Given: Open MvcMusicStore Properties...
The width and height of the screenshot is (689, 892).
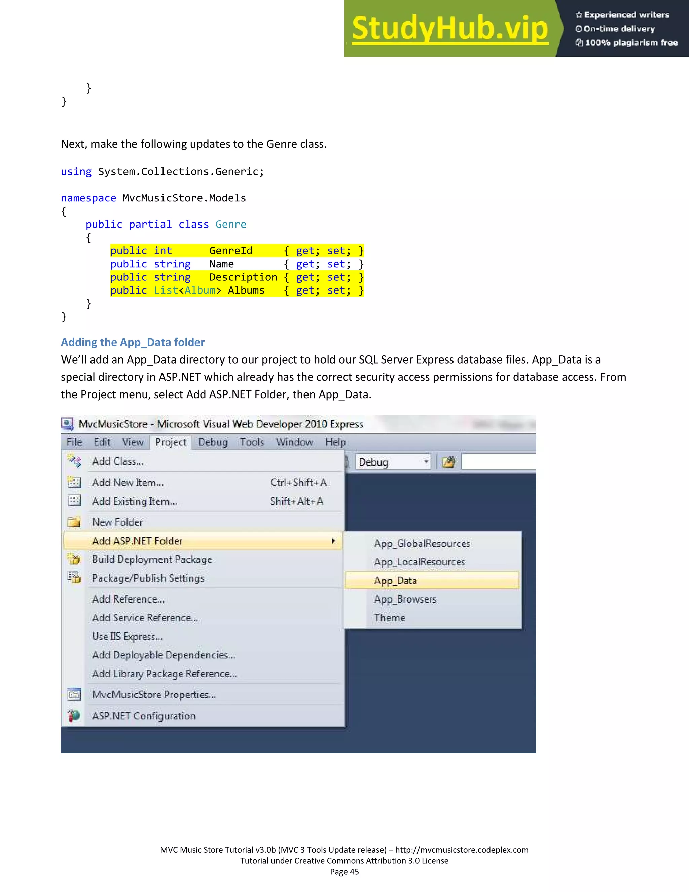Looking at the screenshot, I should click(x=203, y=694).
